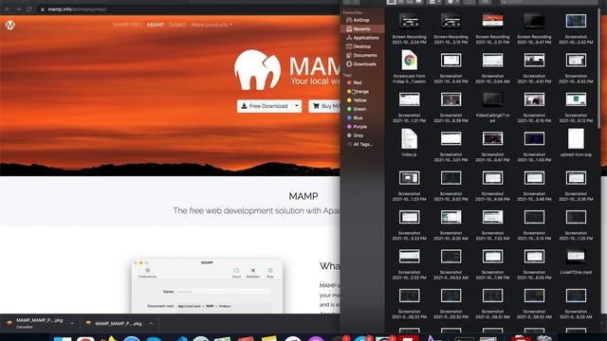Click the Buy MAMP cart button
This screenshot has height=341, width=607.
324,106
